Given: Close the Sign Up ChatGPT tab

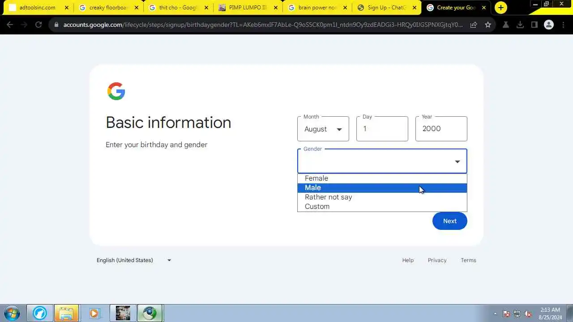Looking at the screenshot, I should click(415, 8).
